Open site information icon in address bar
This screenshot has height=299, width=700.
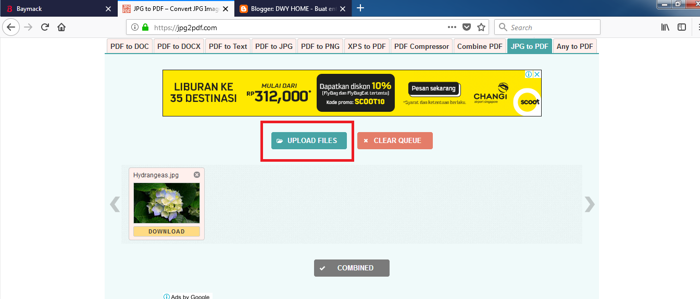tap(134, 28)
